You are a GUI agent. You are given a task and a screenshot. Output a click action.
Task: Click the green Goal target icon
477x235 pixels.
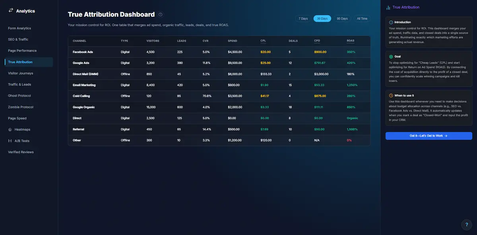coord(391,56)
